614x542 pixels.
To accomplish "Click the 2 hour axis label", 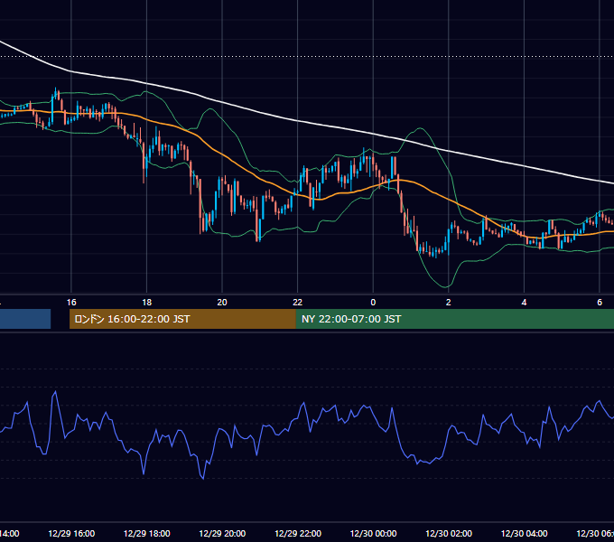I will tap(449, 303).
